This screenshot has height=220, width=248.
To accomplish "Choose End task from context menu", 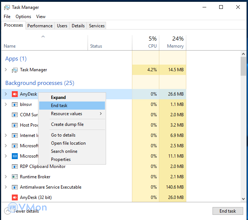I will (59, 106).
